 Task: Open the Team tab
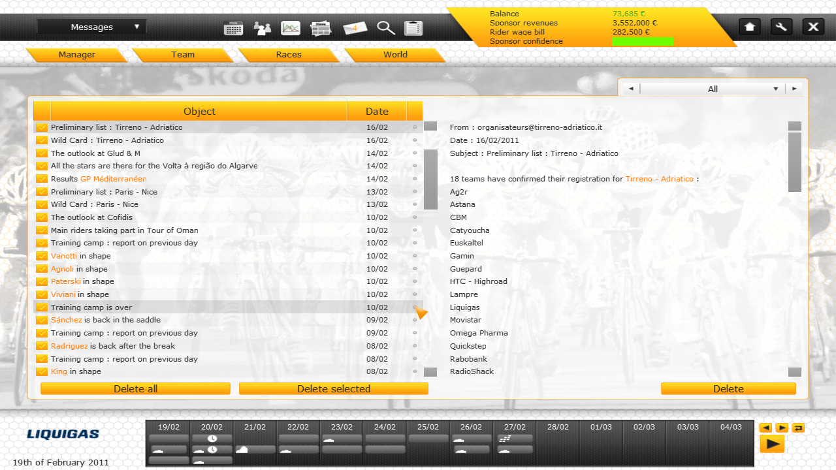pos(183,55)
